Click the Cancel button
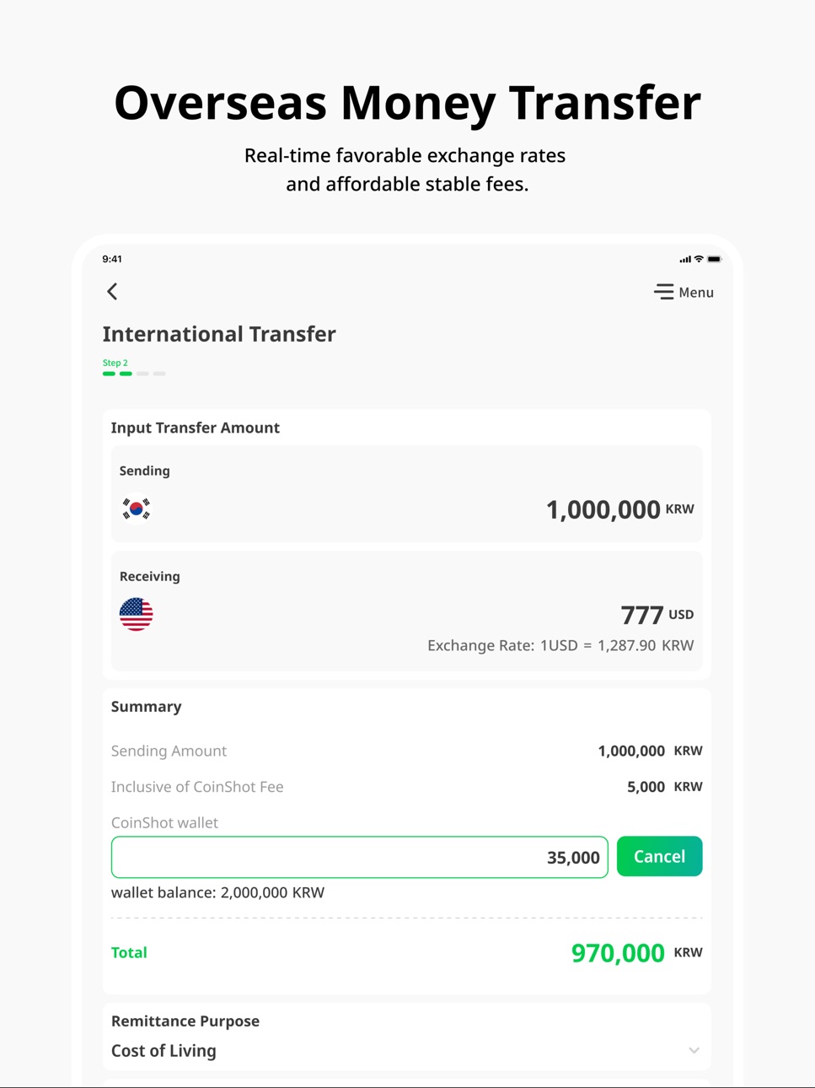Image resolution: width=815 pixels, height=1088 pixels. (659, 856)
